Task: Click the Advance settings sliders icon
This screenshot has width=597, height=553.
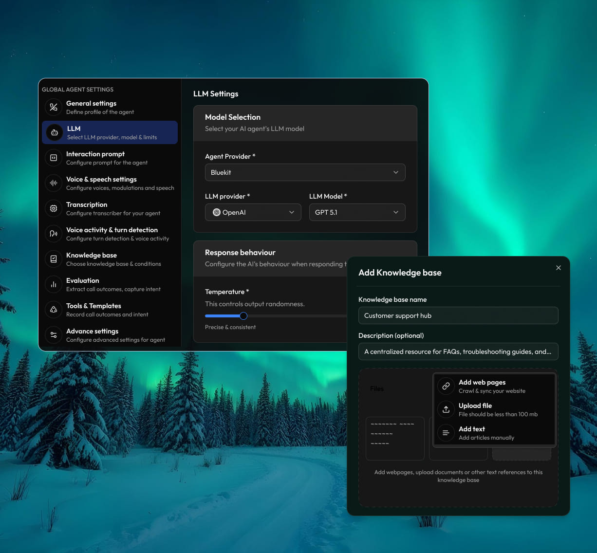Action: (x=54, y=335)
